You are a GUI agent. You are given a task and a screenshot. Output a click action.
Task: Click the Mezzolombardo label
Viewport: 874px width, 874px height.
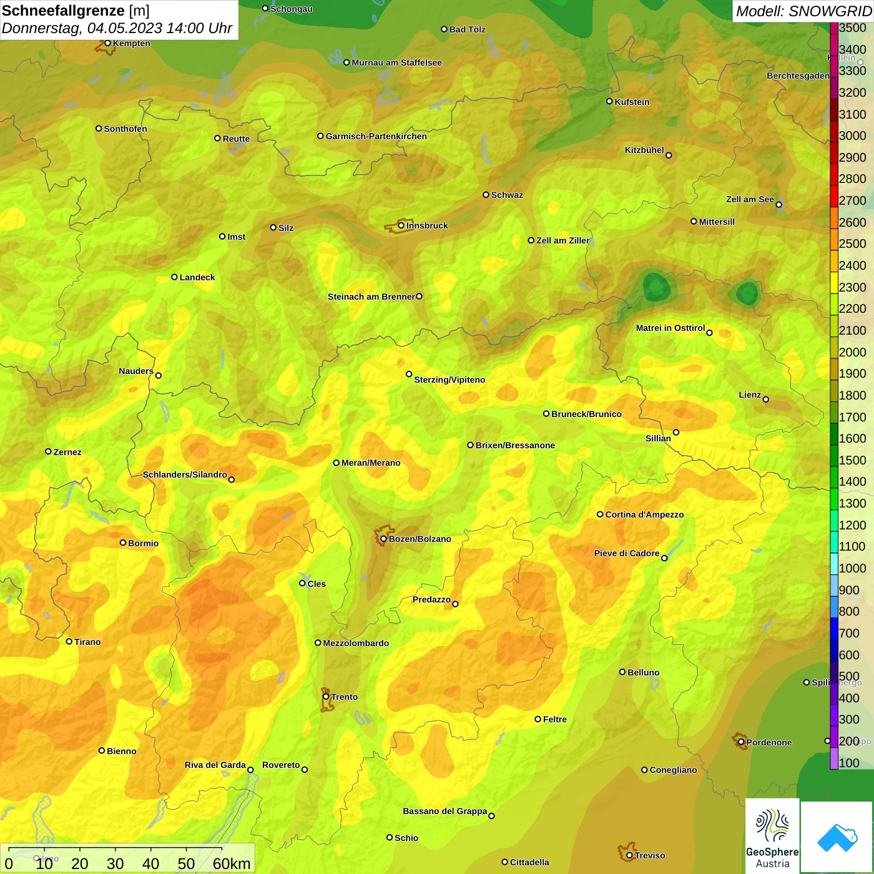point(356,643)
